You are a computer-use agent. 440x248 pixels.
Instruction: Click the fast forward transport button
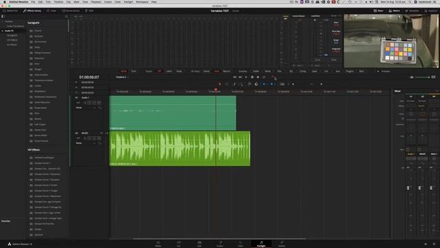pos(240,77)
